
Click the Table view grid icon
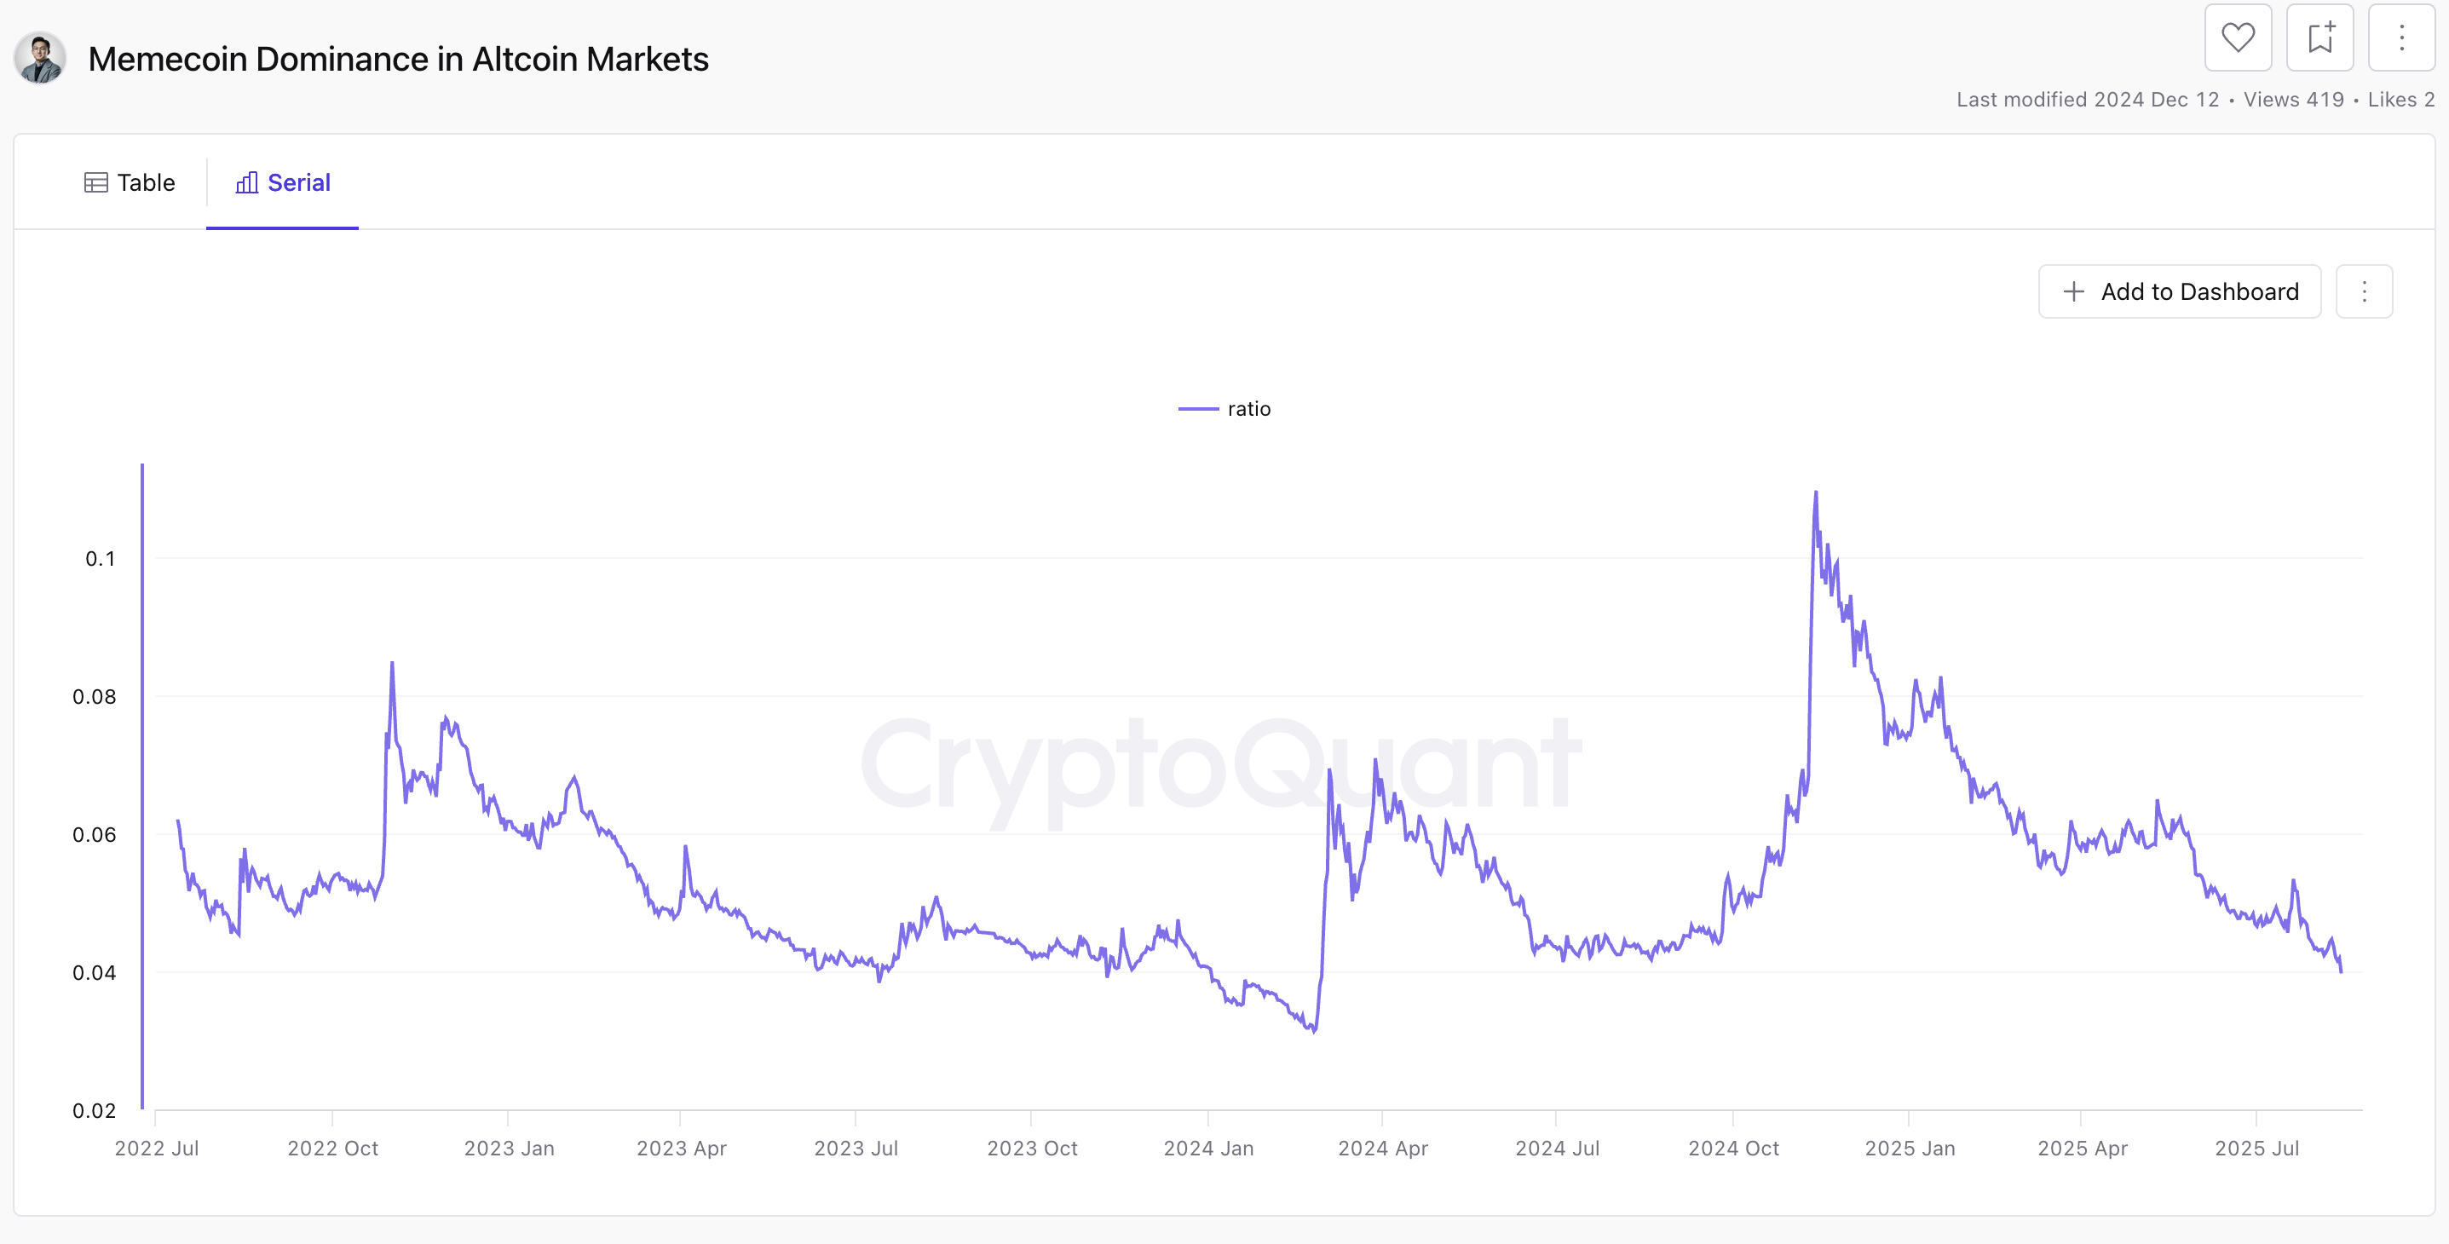coord(96,181)
